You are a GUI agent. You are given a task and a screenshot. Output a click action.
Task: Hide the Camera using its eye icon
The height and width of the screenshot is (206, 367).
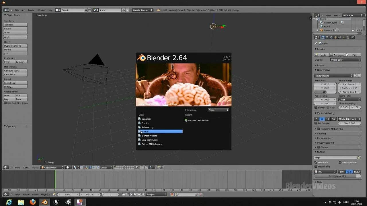pyautogui.click(x=353, y=30)
